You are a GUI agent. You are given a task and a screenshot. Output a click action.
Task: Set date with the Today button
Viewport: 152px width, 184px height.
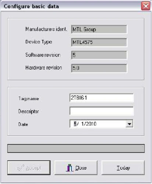[123, 168]
